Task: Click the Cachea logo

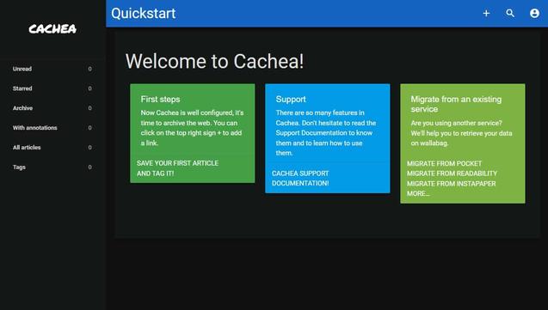Action: pos(52,29)
